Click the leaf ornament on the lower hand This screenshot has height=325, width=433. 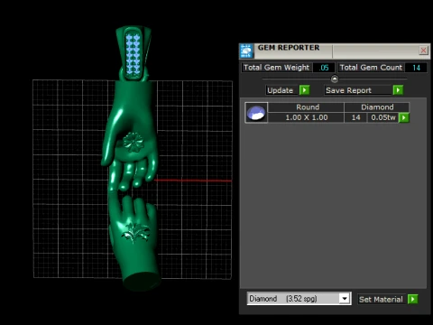tap(135, 233)
